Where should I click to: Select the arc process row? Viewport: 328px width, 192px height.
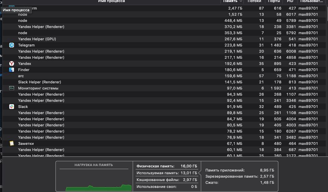pyautogui.click(x=164, y=76)
